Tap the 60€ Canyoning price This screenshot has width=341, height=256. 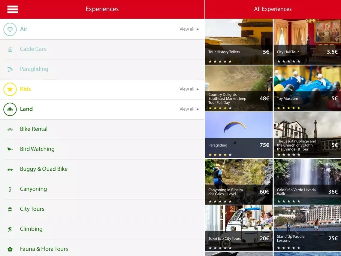click(264, 192)
